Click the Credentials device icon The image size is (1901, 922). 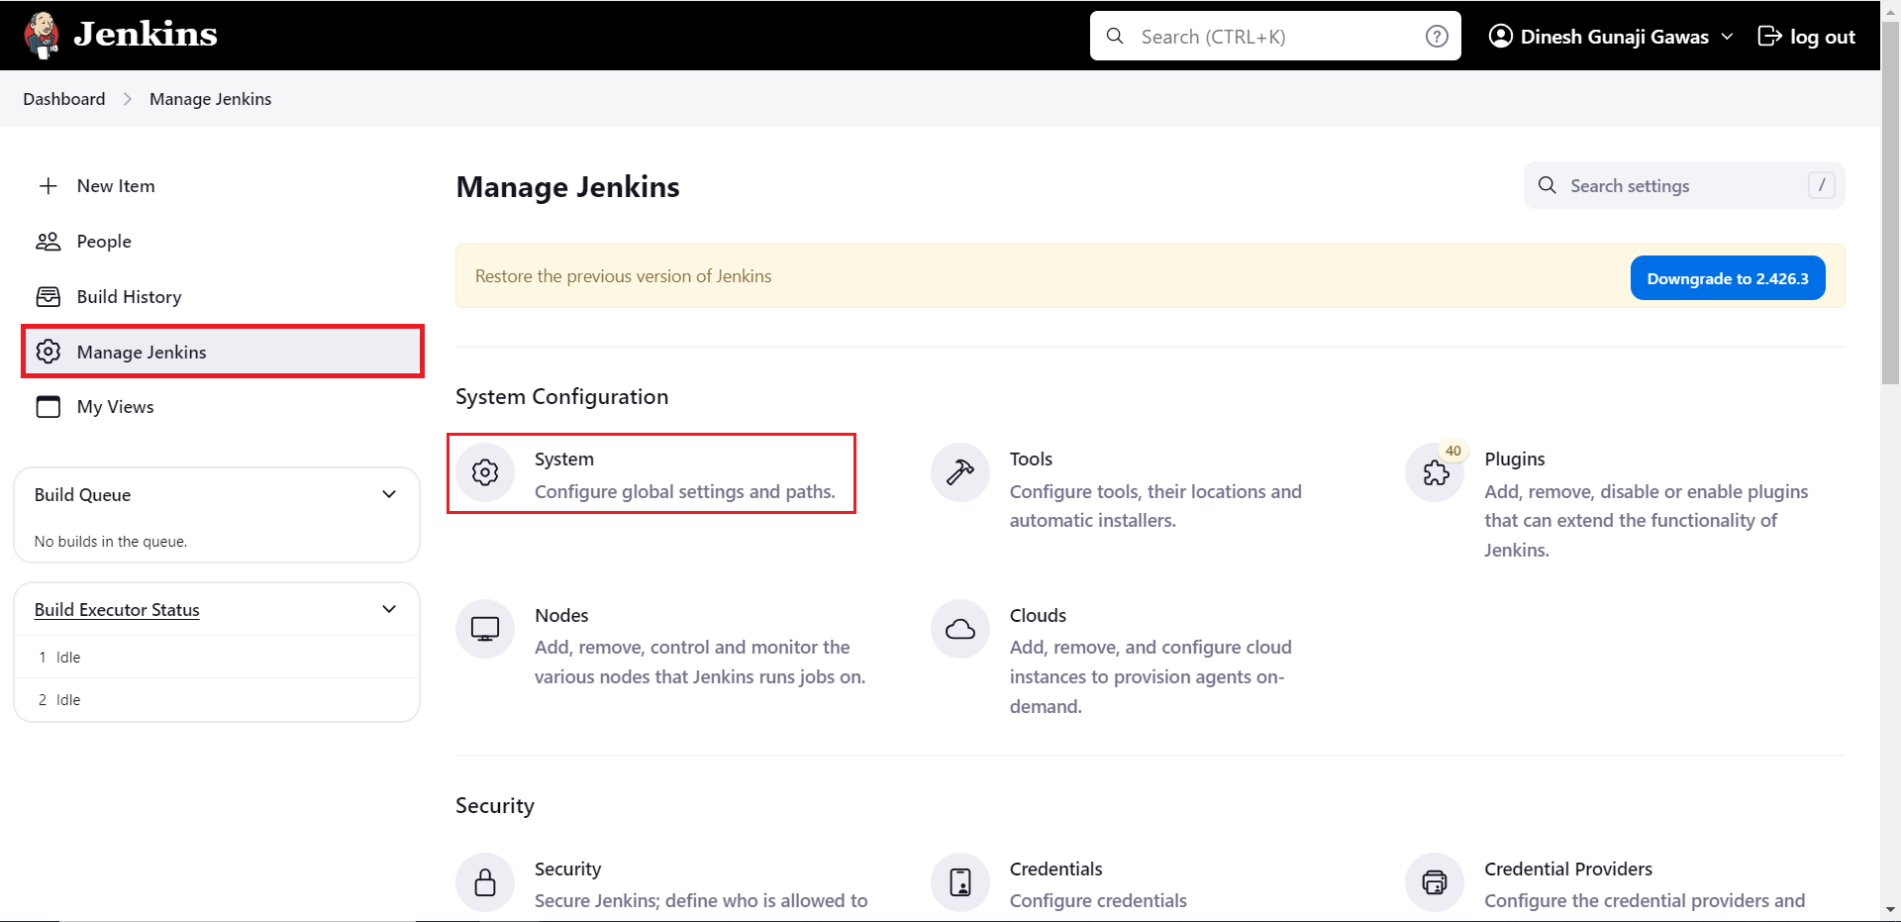(960, 882)
